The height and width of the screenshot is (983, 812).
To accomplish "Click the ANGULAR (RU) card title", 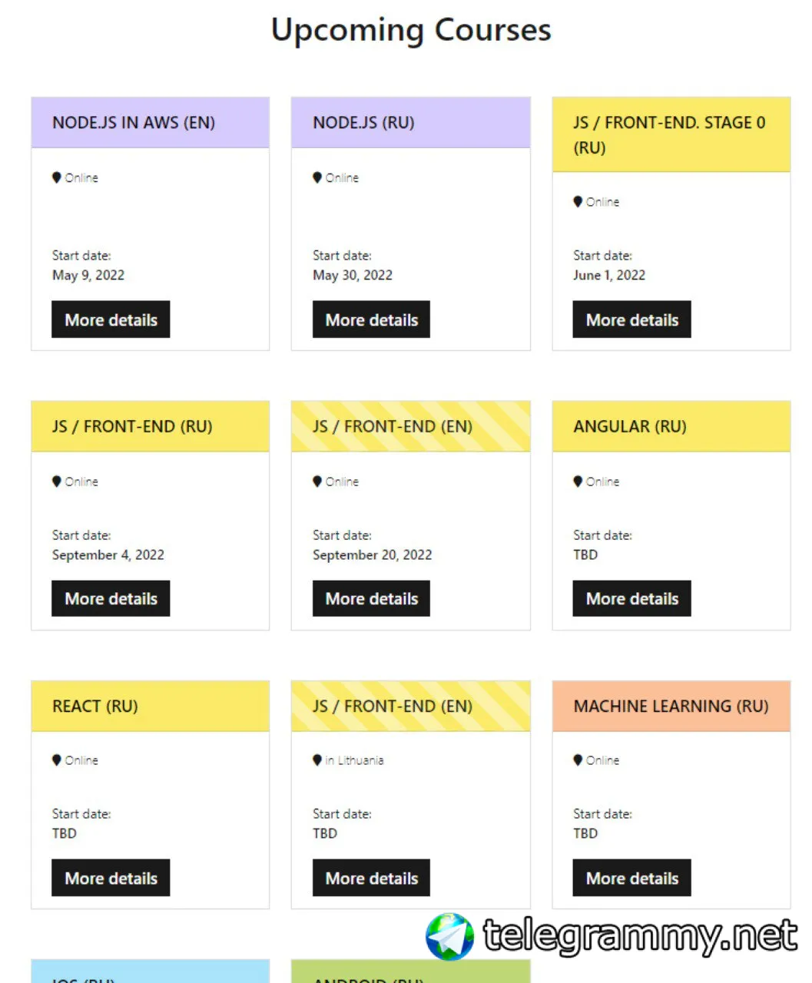I will coord(630,426).
